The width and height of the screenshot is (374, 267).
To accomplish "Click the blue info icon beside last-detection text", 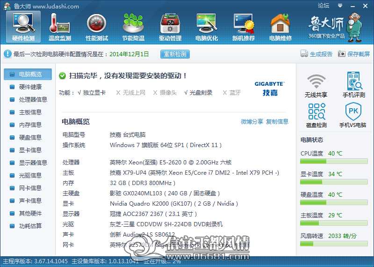I will pos(7,54).
